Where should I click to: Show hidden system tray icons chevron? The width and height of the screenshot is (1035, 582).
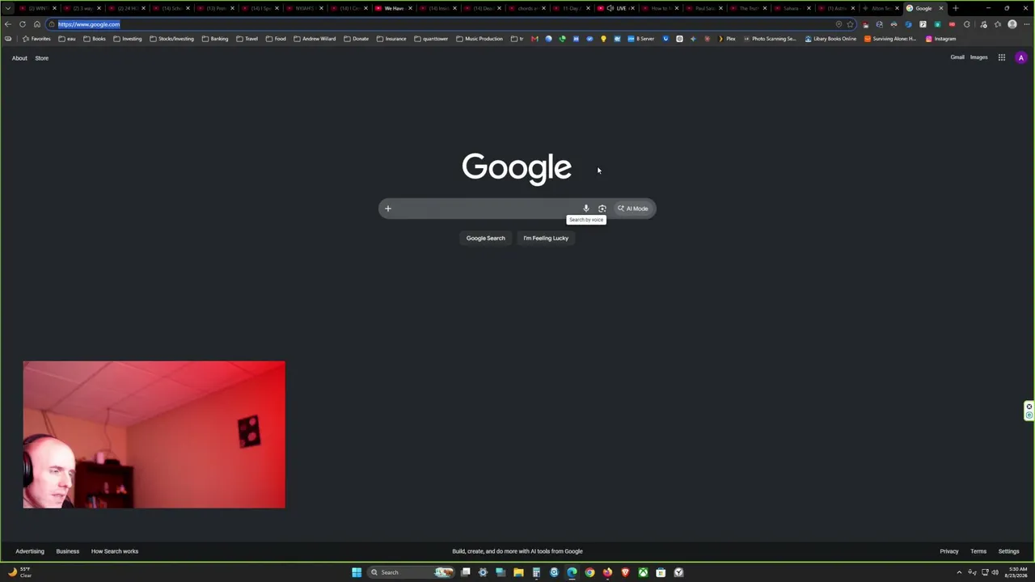coord(959,572)
